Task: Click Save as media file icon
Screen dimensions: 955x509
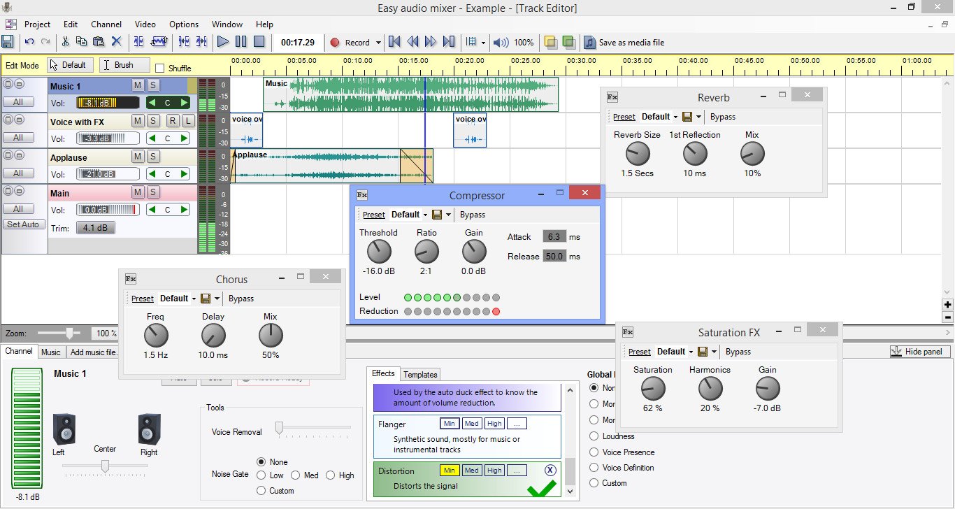Action: tap(590, 42)
